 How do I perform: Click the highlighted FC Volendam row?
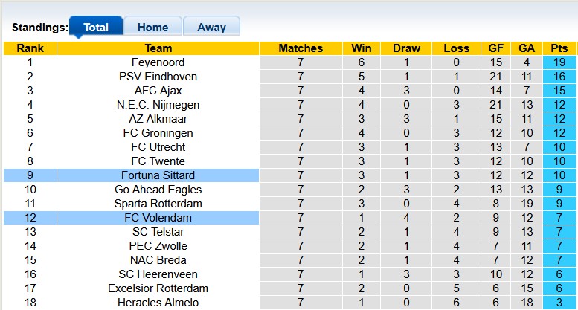(x=158, y=218)
